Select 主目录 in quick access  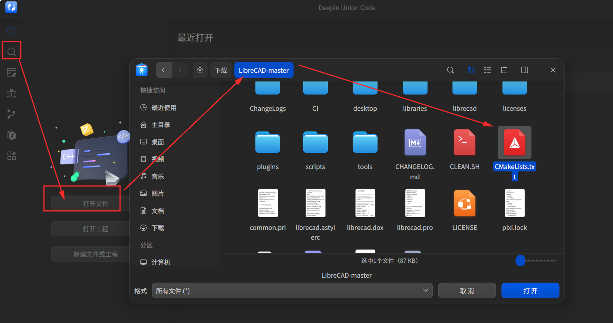[161, 125]
